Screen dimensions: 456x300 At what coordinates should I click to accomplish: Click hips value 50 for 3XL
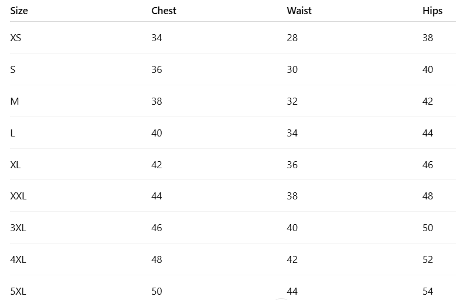tap(428, 228)
